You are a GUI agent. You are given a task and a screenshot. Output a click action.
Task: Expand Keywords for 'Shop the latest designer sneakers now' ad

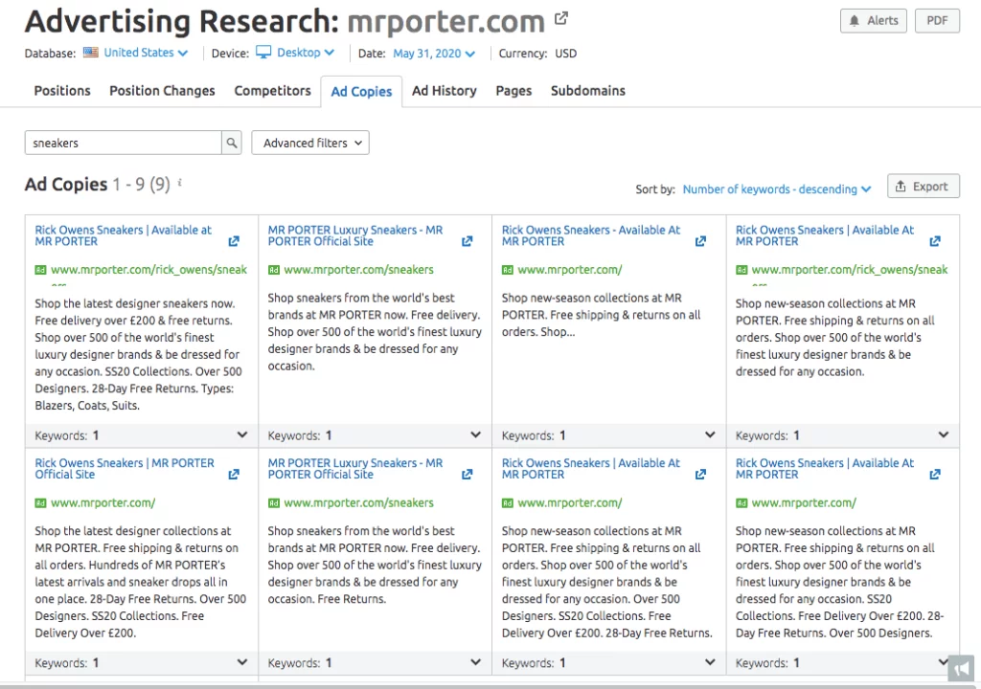tap(242, 435)
